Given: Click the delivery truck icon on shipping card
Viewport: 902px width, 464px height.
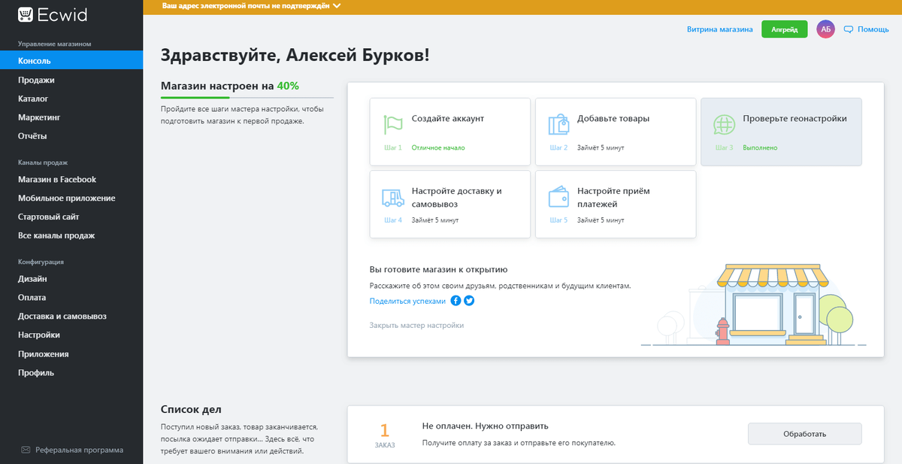Looking at the screenshot, I should point(393,197).
